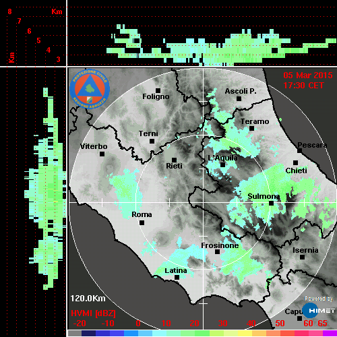Select the Isernia city marker

tap(303, 257)
